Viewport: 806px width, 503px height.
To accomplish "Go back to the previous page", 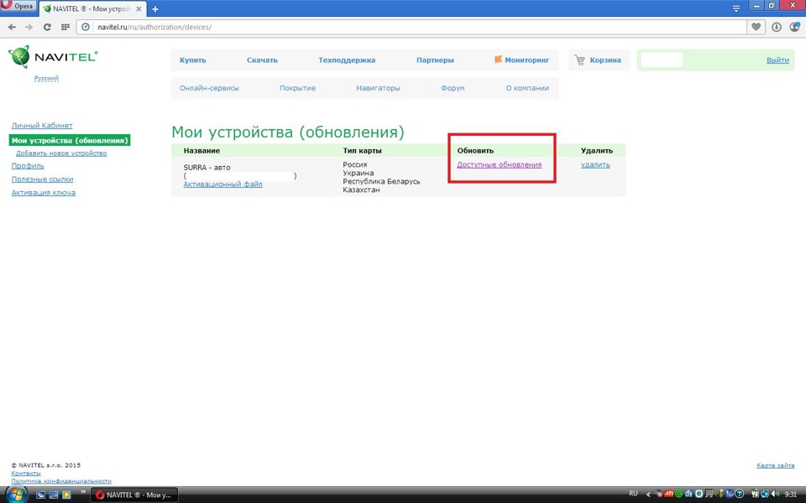I will 12,27.
